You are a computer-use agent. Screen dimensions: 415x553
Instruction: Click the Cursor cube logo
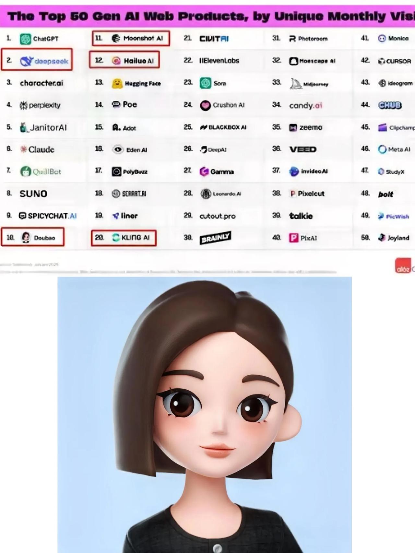(x=382, y=61)
